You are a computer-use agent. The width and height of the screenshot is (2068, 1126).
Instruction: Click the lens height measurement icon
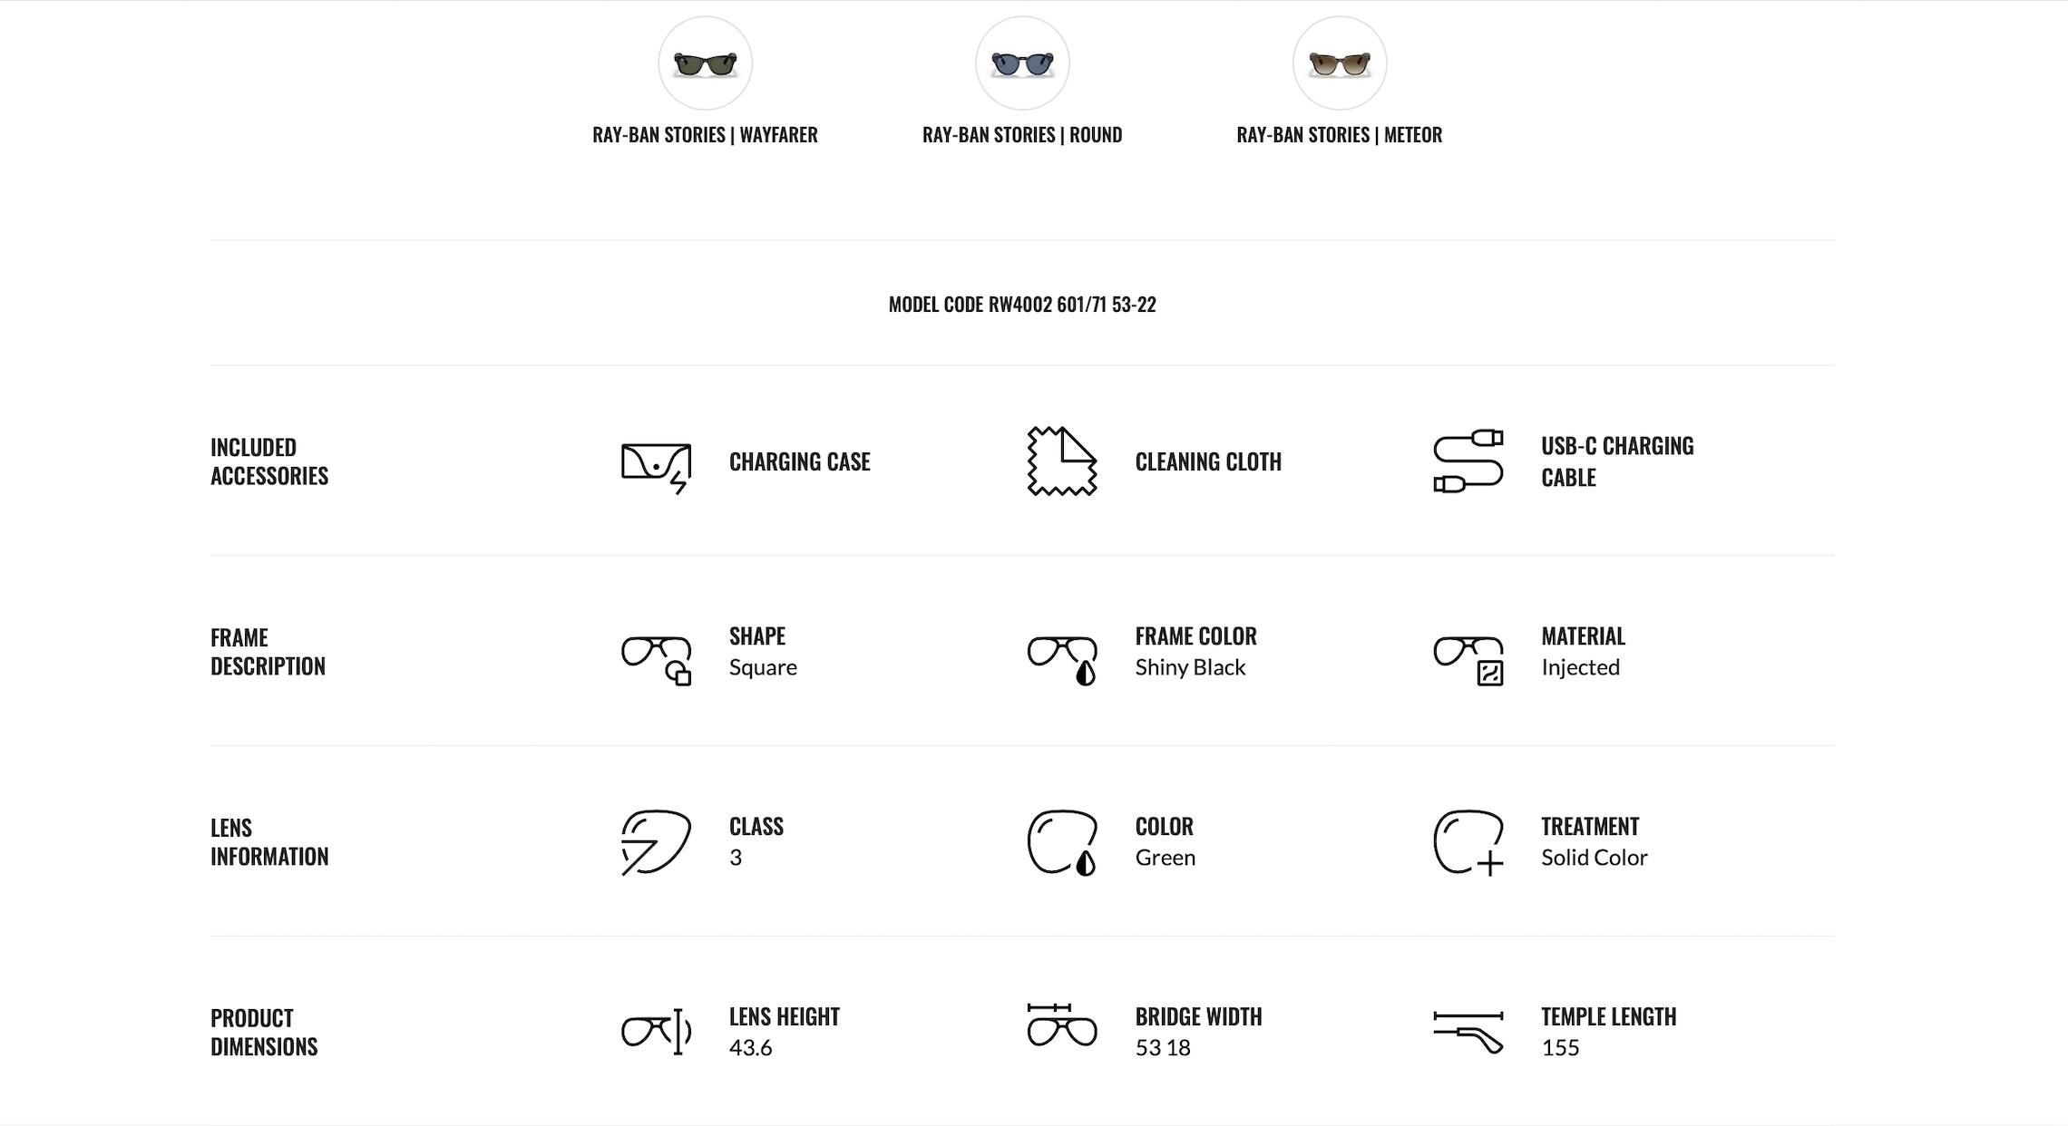tap(655, 1031)
